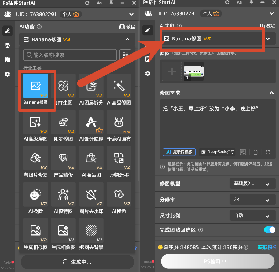The width and height of the screenshot is (279, 272).
Task: Open the 教程 tutorial link in right panel
Action: (267, 26)
